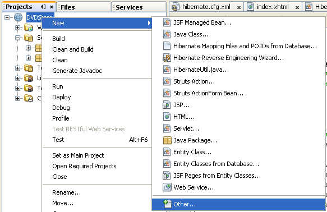Image resolution: width=327 pixels, height=212 pixels.
Task: Click the Entity Class icon
Action: coord(167,152)
